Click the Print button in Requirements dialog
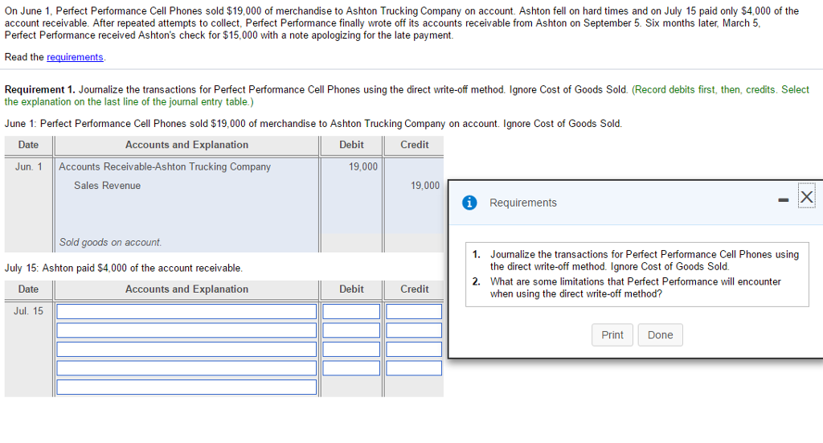This screenshot has height=443, width=823. 612,335
